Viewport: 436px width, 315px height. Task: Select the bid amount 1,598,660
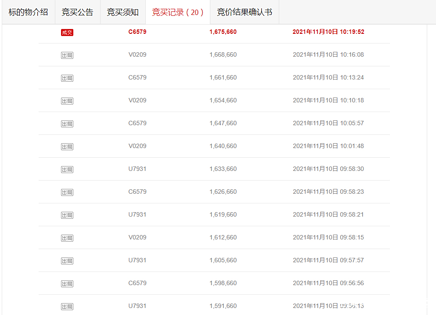click(223, 283)
